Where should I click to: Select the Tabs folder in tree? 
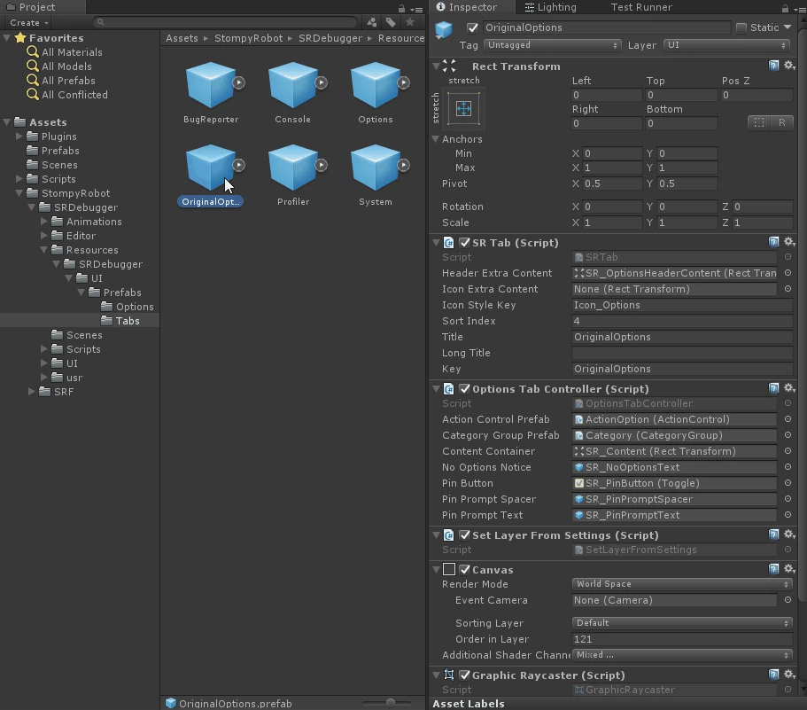[x=128, y=321]
